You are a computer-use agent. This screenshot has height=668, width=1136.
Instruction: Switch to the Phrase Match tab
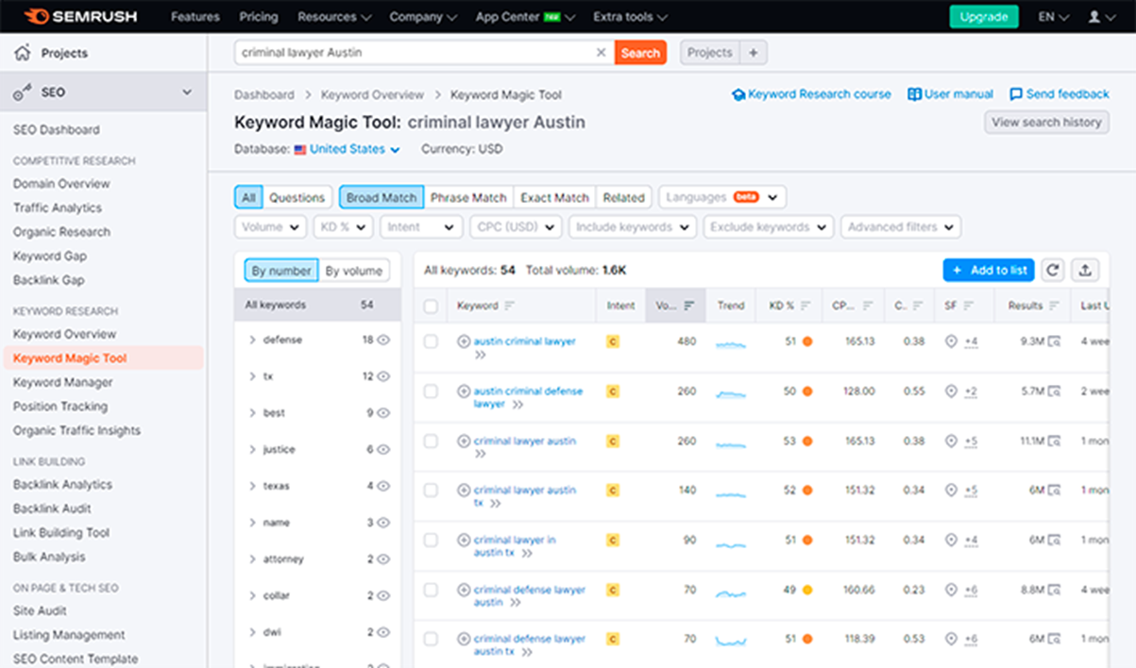coord(468,197)
